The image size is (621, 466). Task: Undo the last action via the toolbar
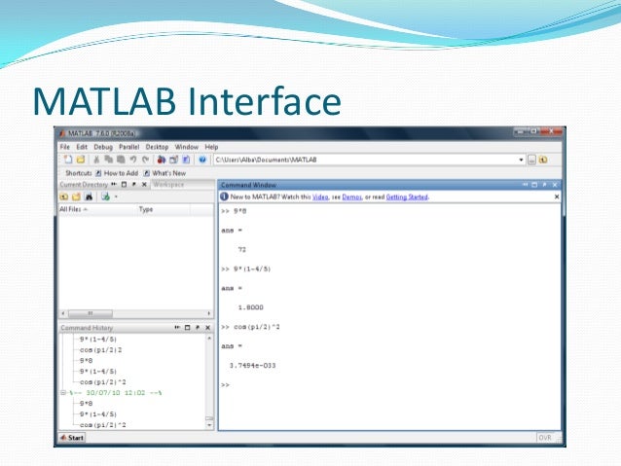click(133, 160)
